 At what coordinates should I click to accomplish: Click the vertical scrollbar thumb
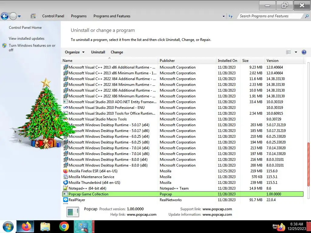click(x=309, y=164)
